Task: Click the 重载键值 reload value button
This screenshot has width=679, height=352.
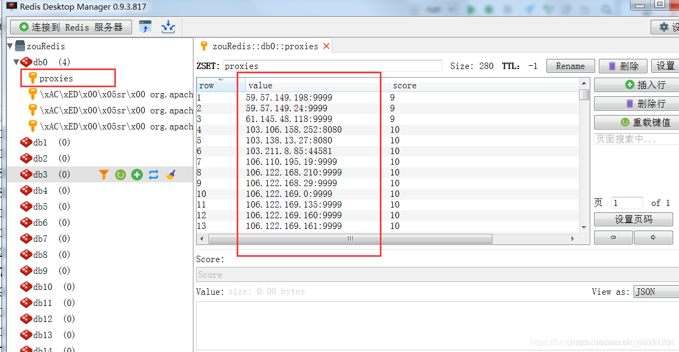Action: pos(637,122)
